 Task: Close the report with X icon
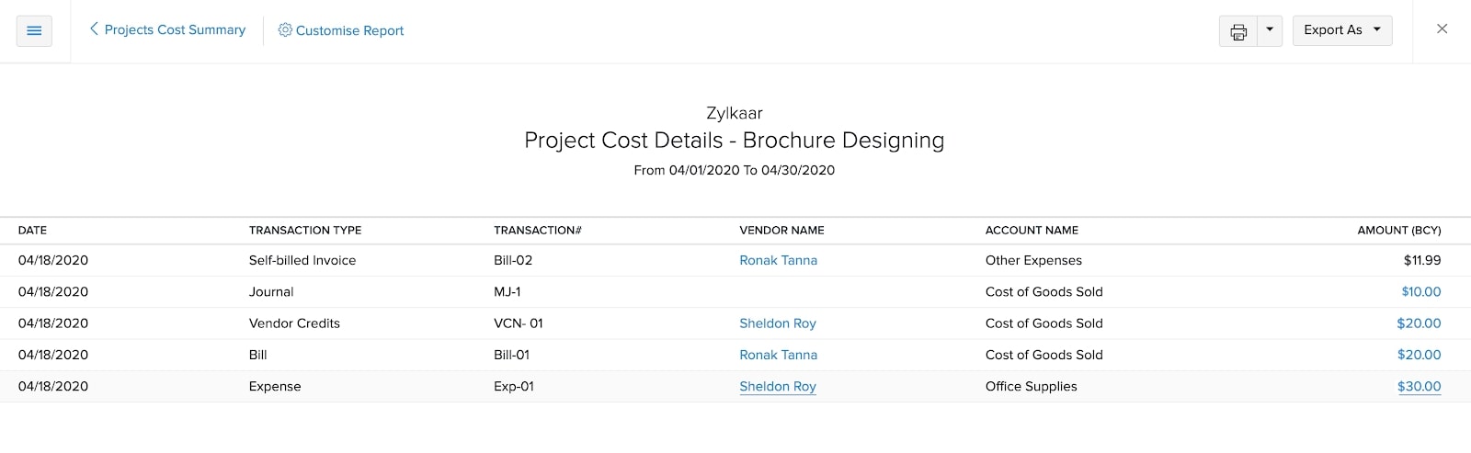pos(1442,29)
